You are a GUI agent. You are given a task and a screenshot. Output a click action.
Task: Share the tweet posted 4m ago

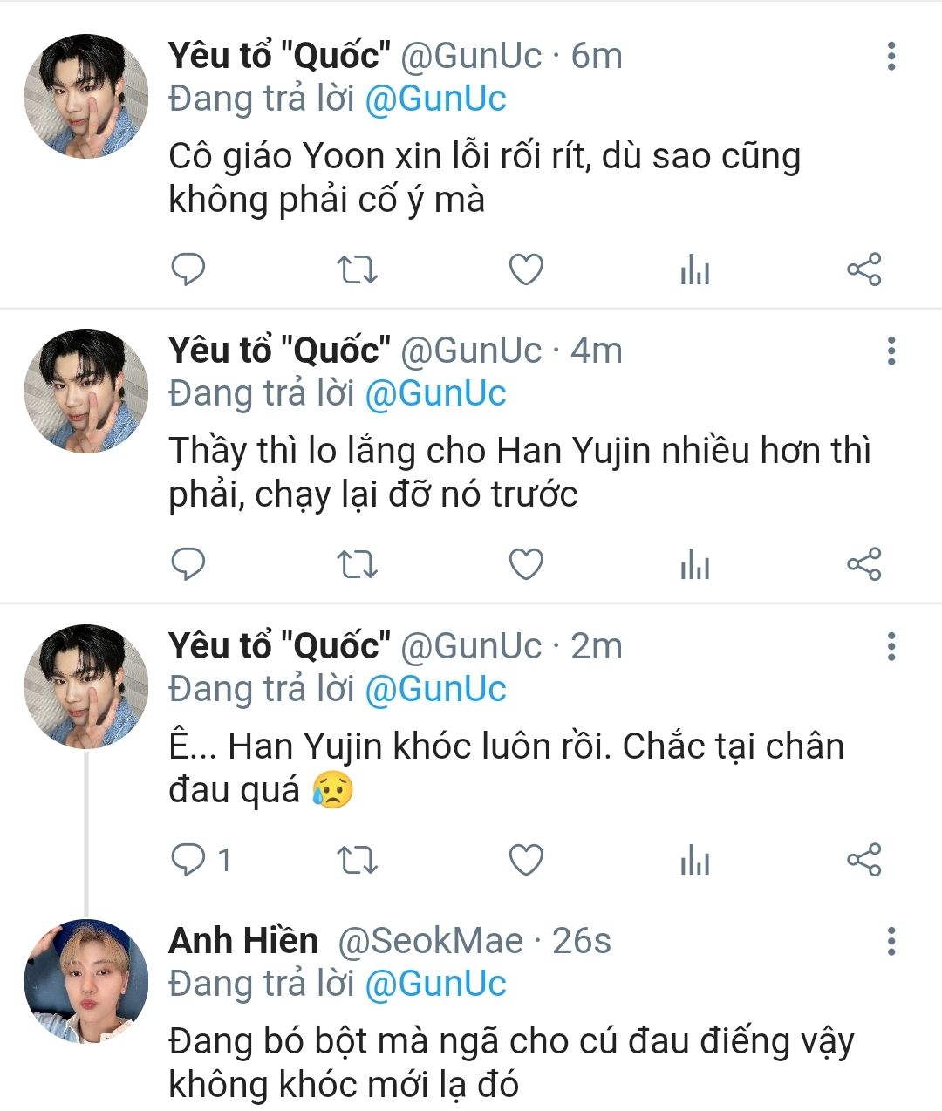tap(864, 565)
